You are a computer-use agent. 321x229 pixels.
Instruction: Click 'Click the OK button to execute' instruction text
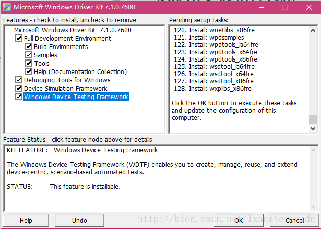[234, 110]
